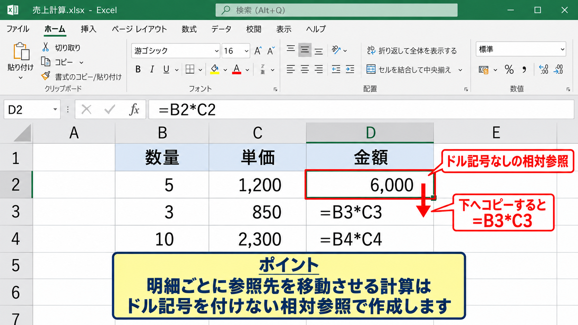
Task: Click the phonetic guide (furigana) icon
Action: (x=263, y=69)
